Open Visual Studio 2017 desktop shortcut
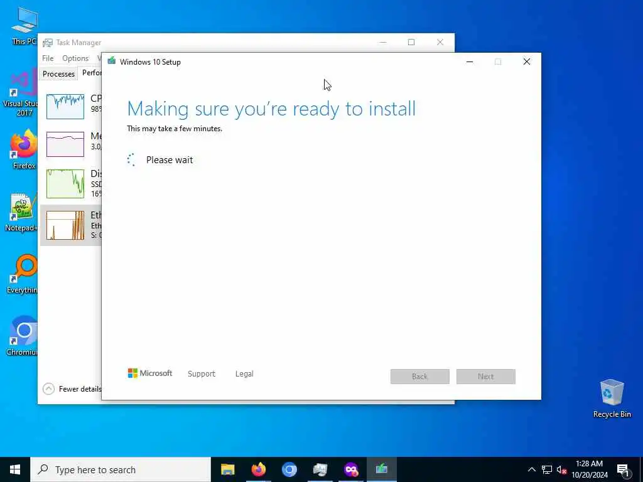 [x=21, y=93]
